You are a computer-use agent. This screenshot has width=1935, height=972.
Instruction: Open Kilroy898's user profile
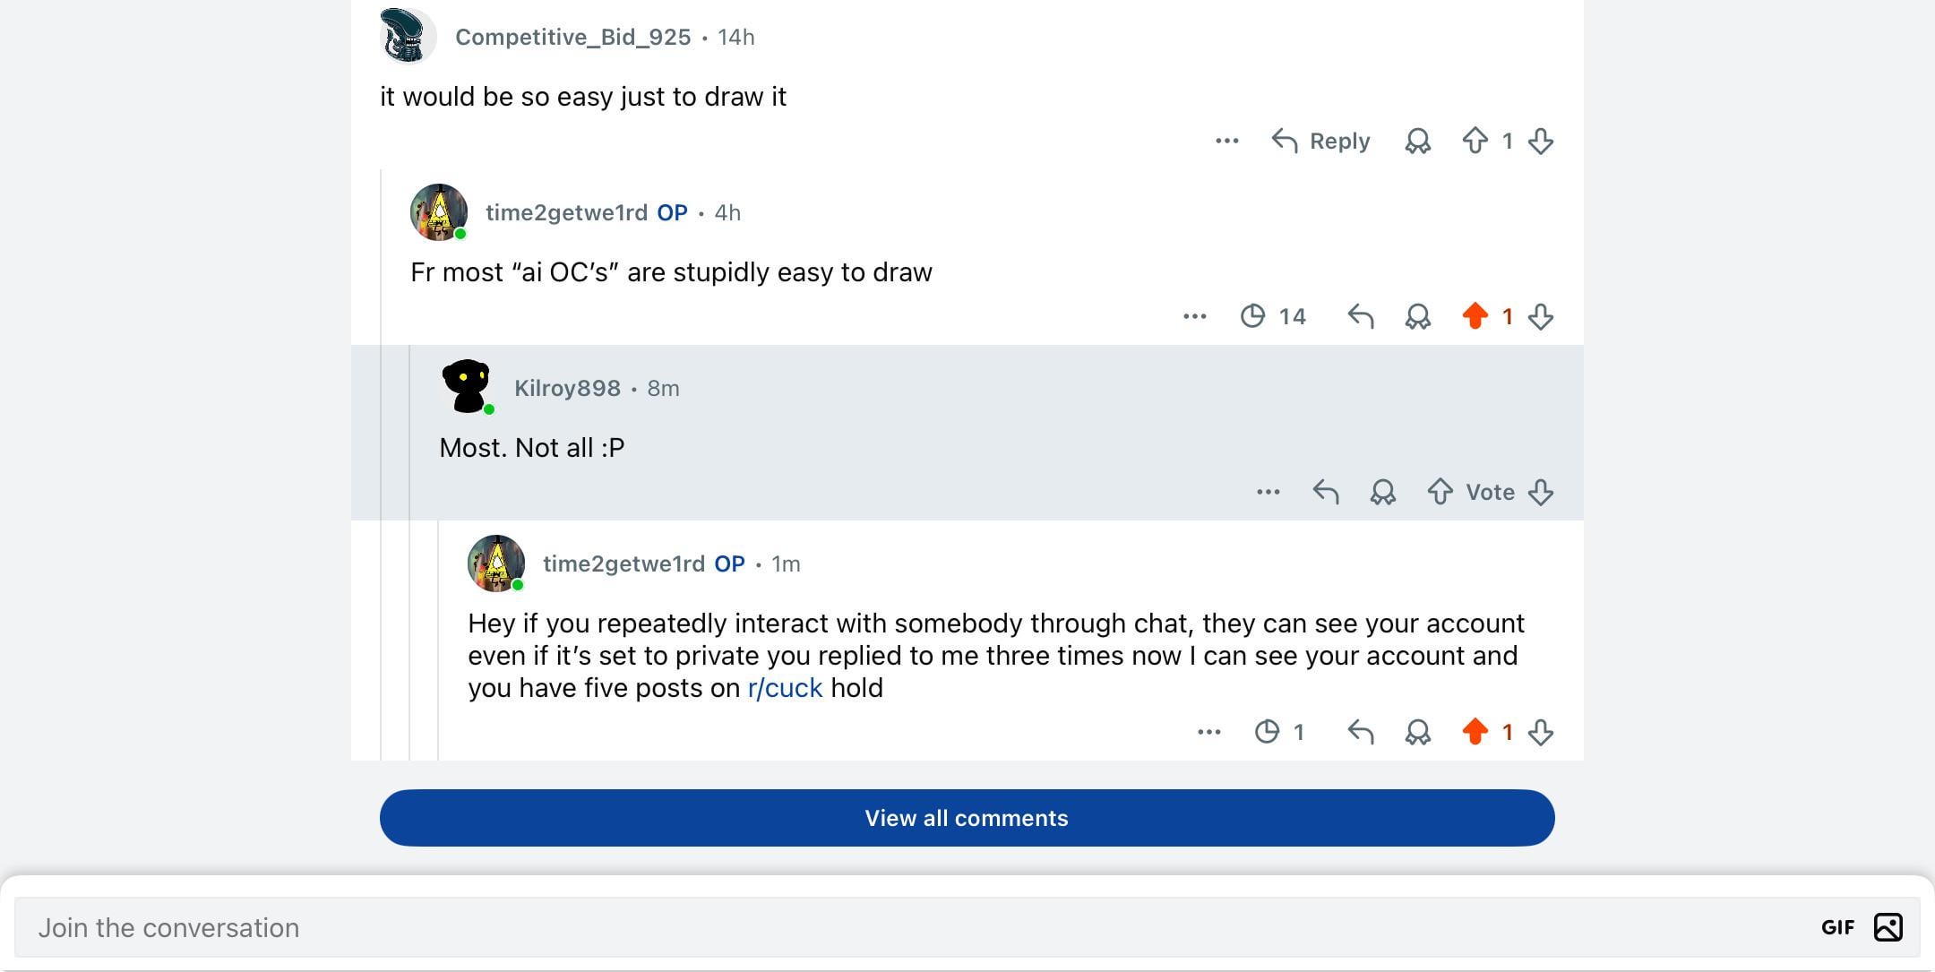[x=567, y=388]
